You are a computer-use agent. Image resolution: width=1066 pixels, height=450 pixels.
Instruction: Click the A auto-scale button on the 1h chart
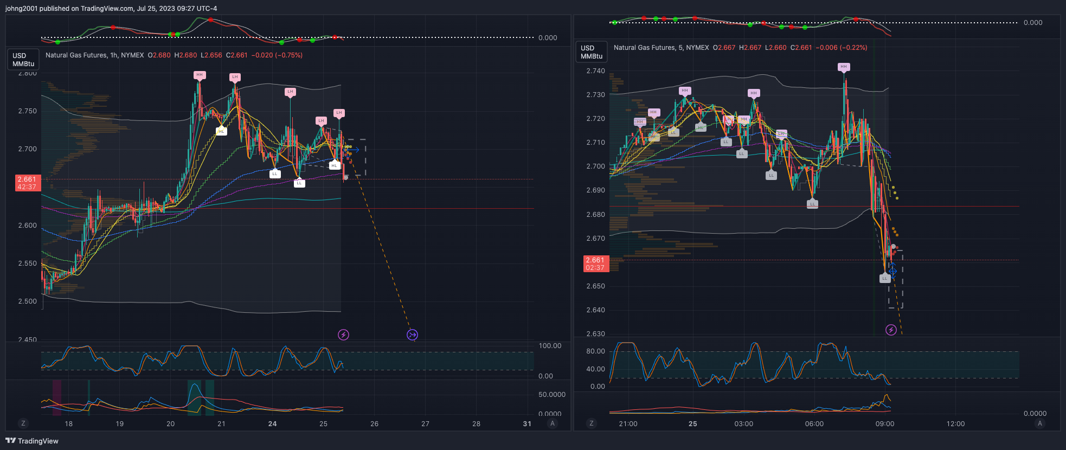coord(553,423)
